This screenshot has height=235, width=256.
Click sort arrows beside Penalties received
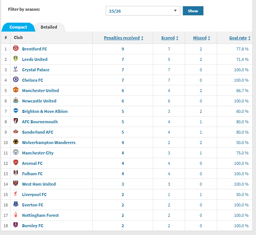pos(142,38)
